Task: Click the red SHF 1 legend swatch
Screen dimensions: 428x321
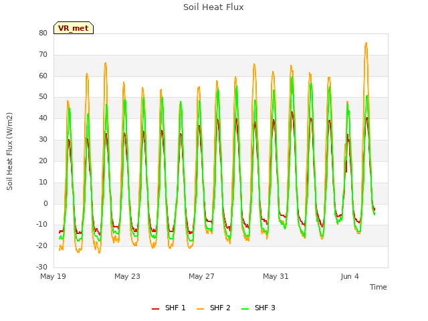Action: click(x=155, y=308)
